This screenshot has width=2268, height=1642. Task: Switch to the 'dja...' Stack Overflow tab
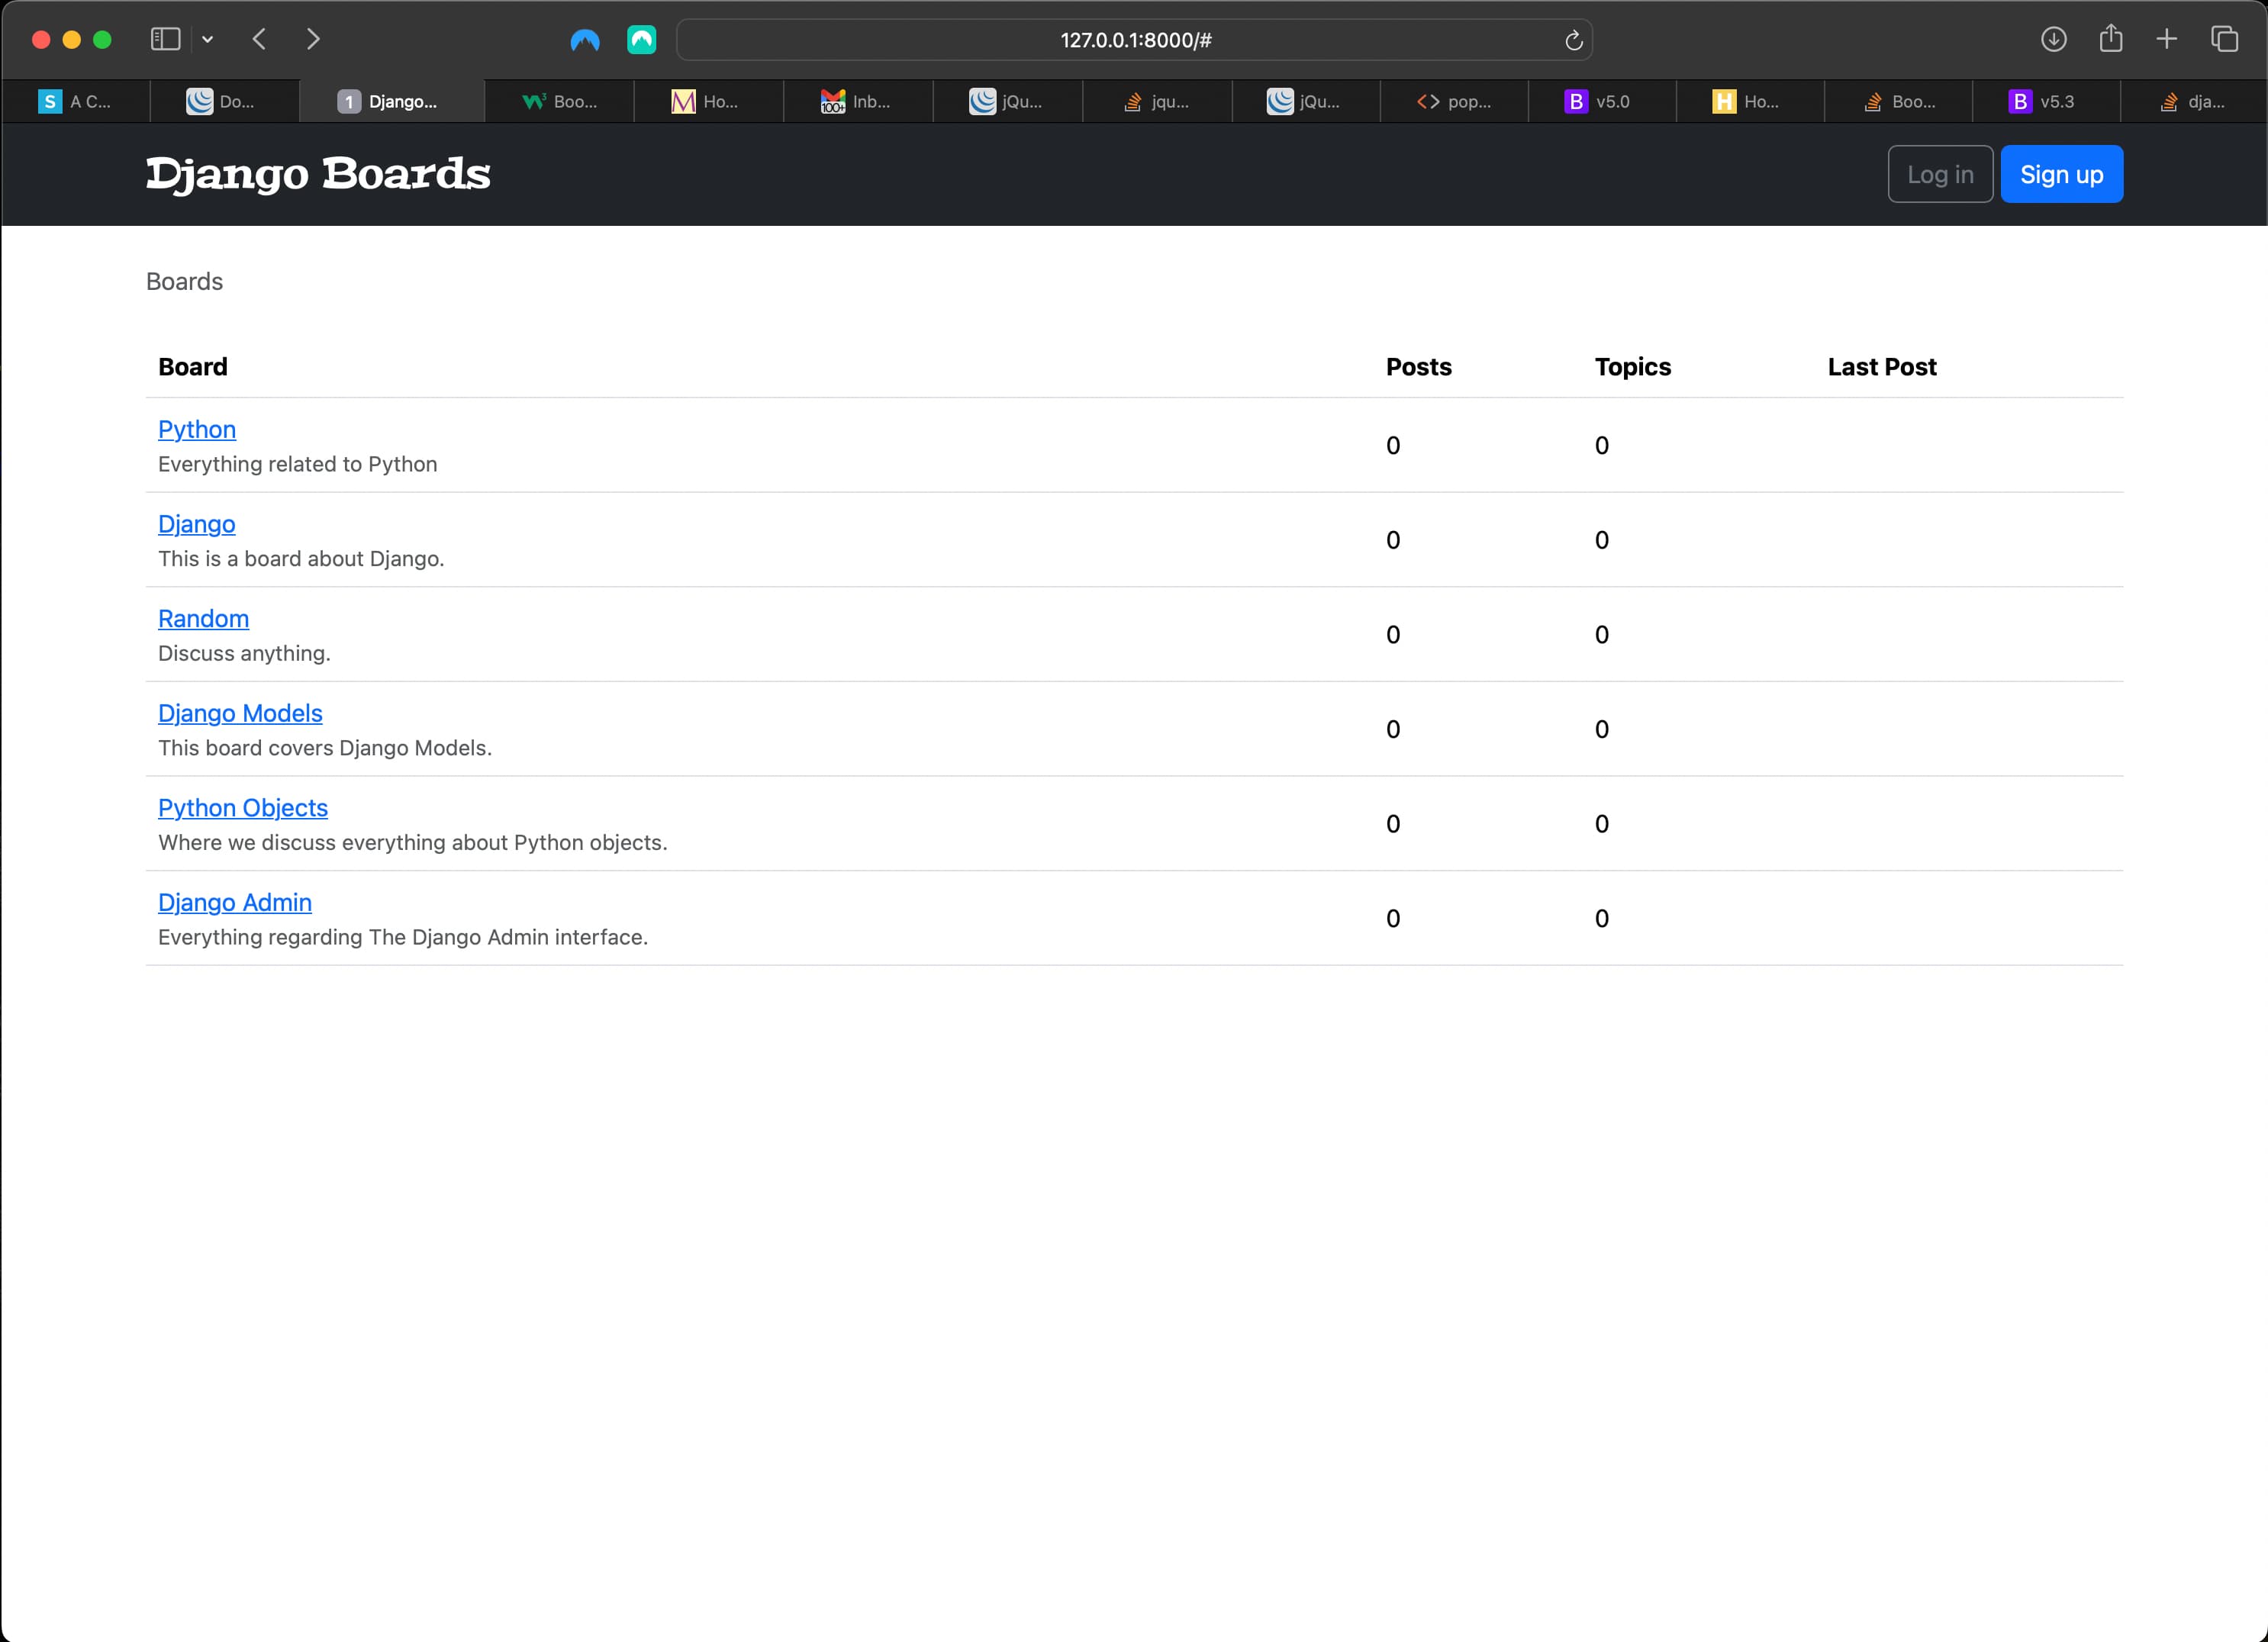point(2193,101)
